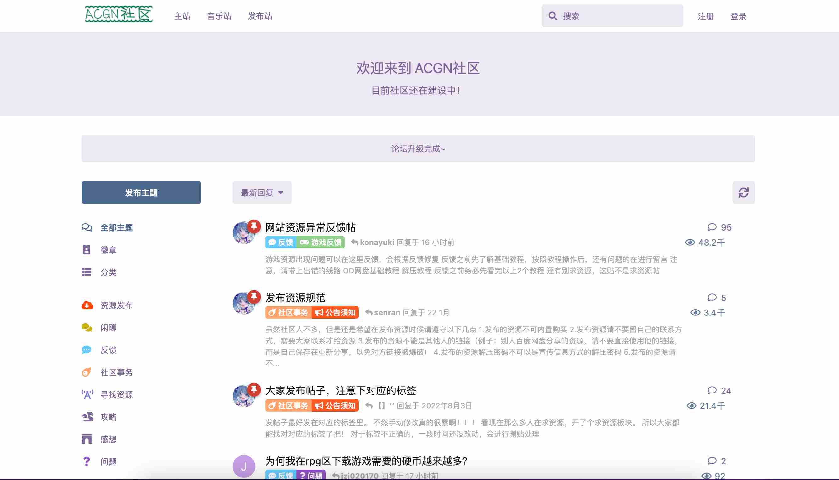This screenshot has width=839, height=480.
Task: Click 反馈 tag under 网站资源异常反馈帖
Action: (281, 242)
